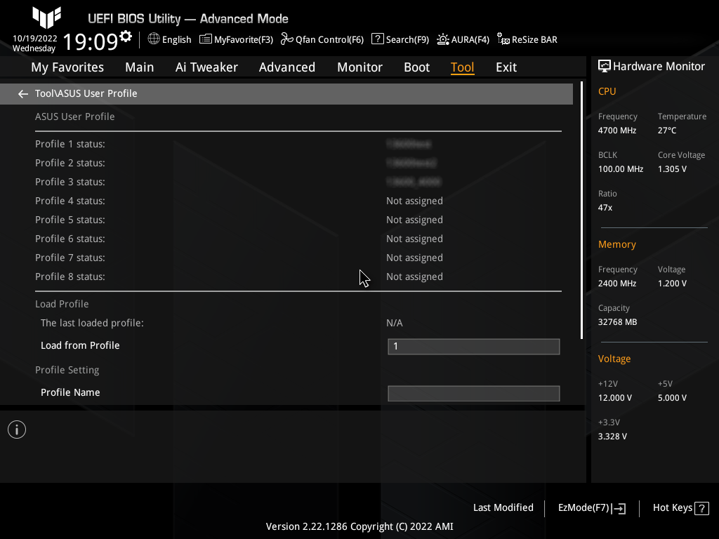The image size is (719, 539).
Task: Click the Hardware Monitor panel icon
Action: point(605,65)
